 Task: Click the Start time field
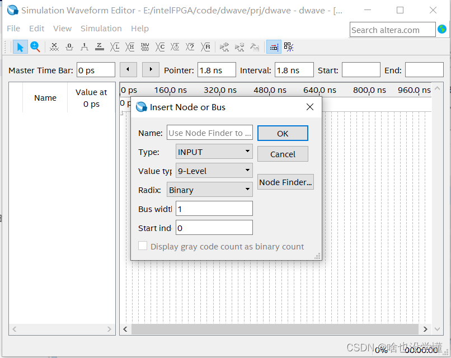tap(361, 70)
